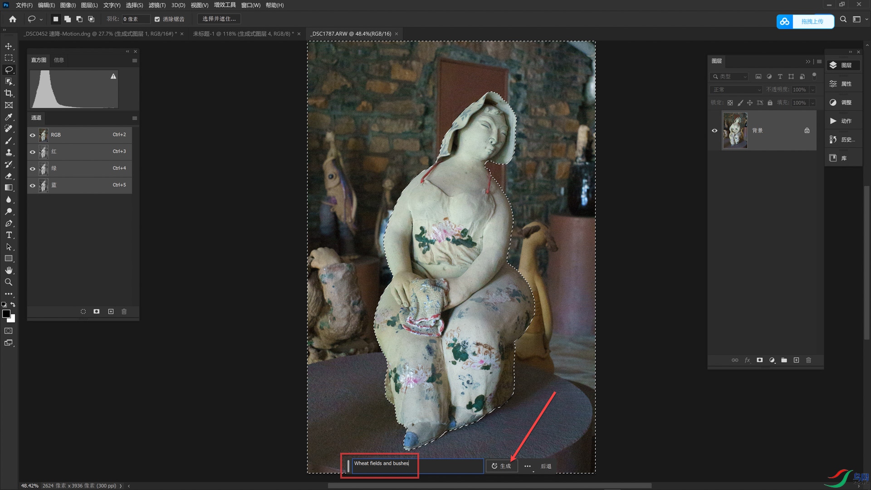Click add layer mask icon in Layers panel

tap(759, 360)
